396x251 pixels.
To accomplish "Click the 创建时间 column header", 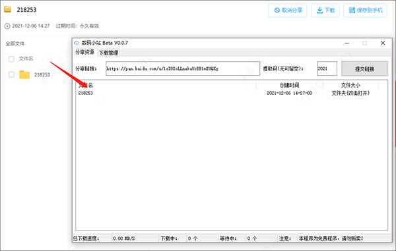I will coord(290,85).
